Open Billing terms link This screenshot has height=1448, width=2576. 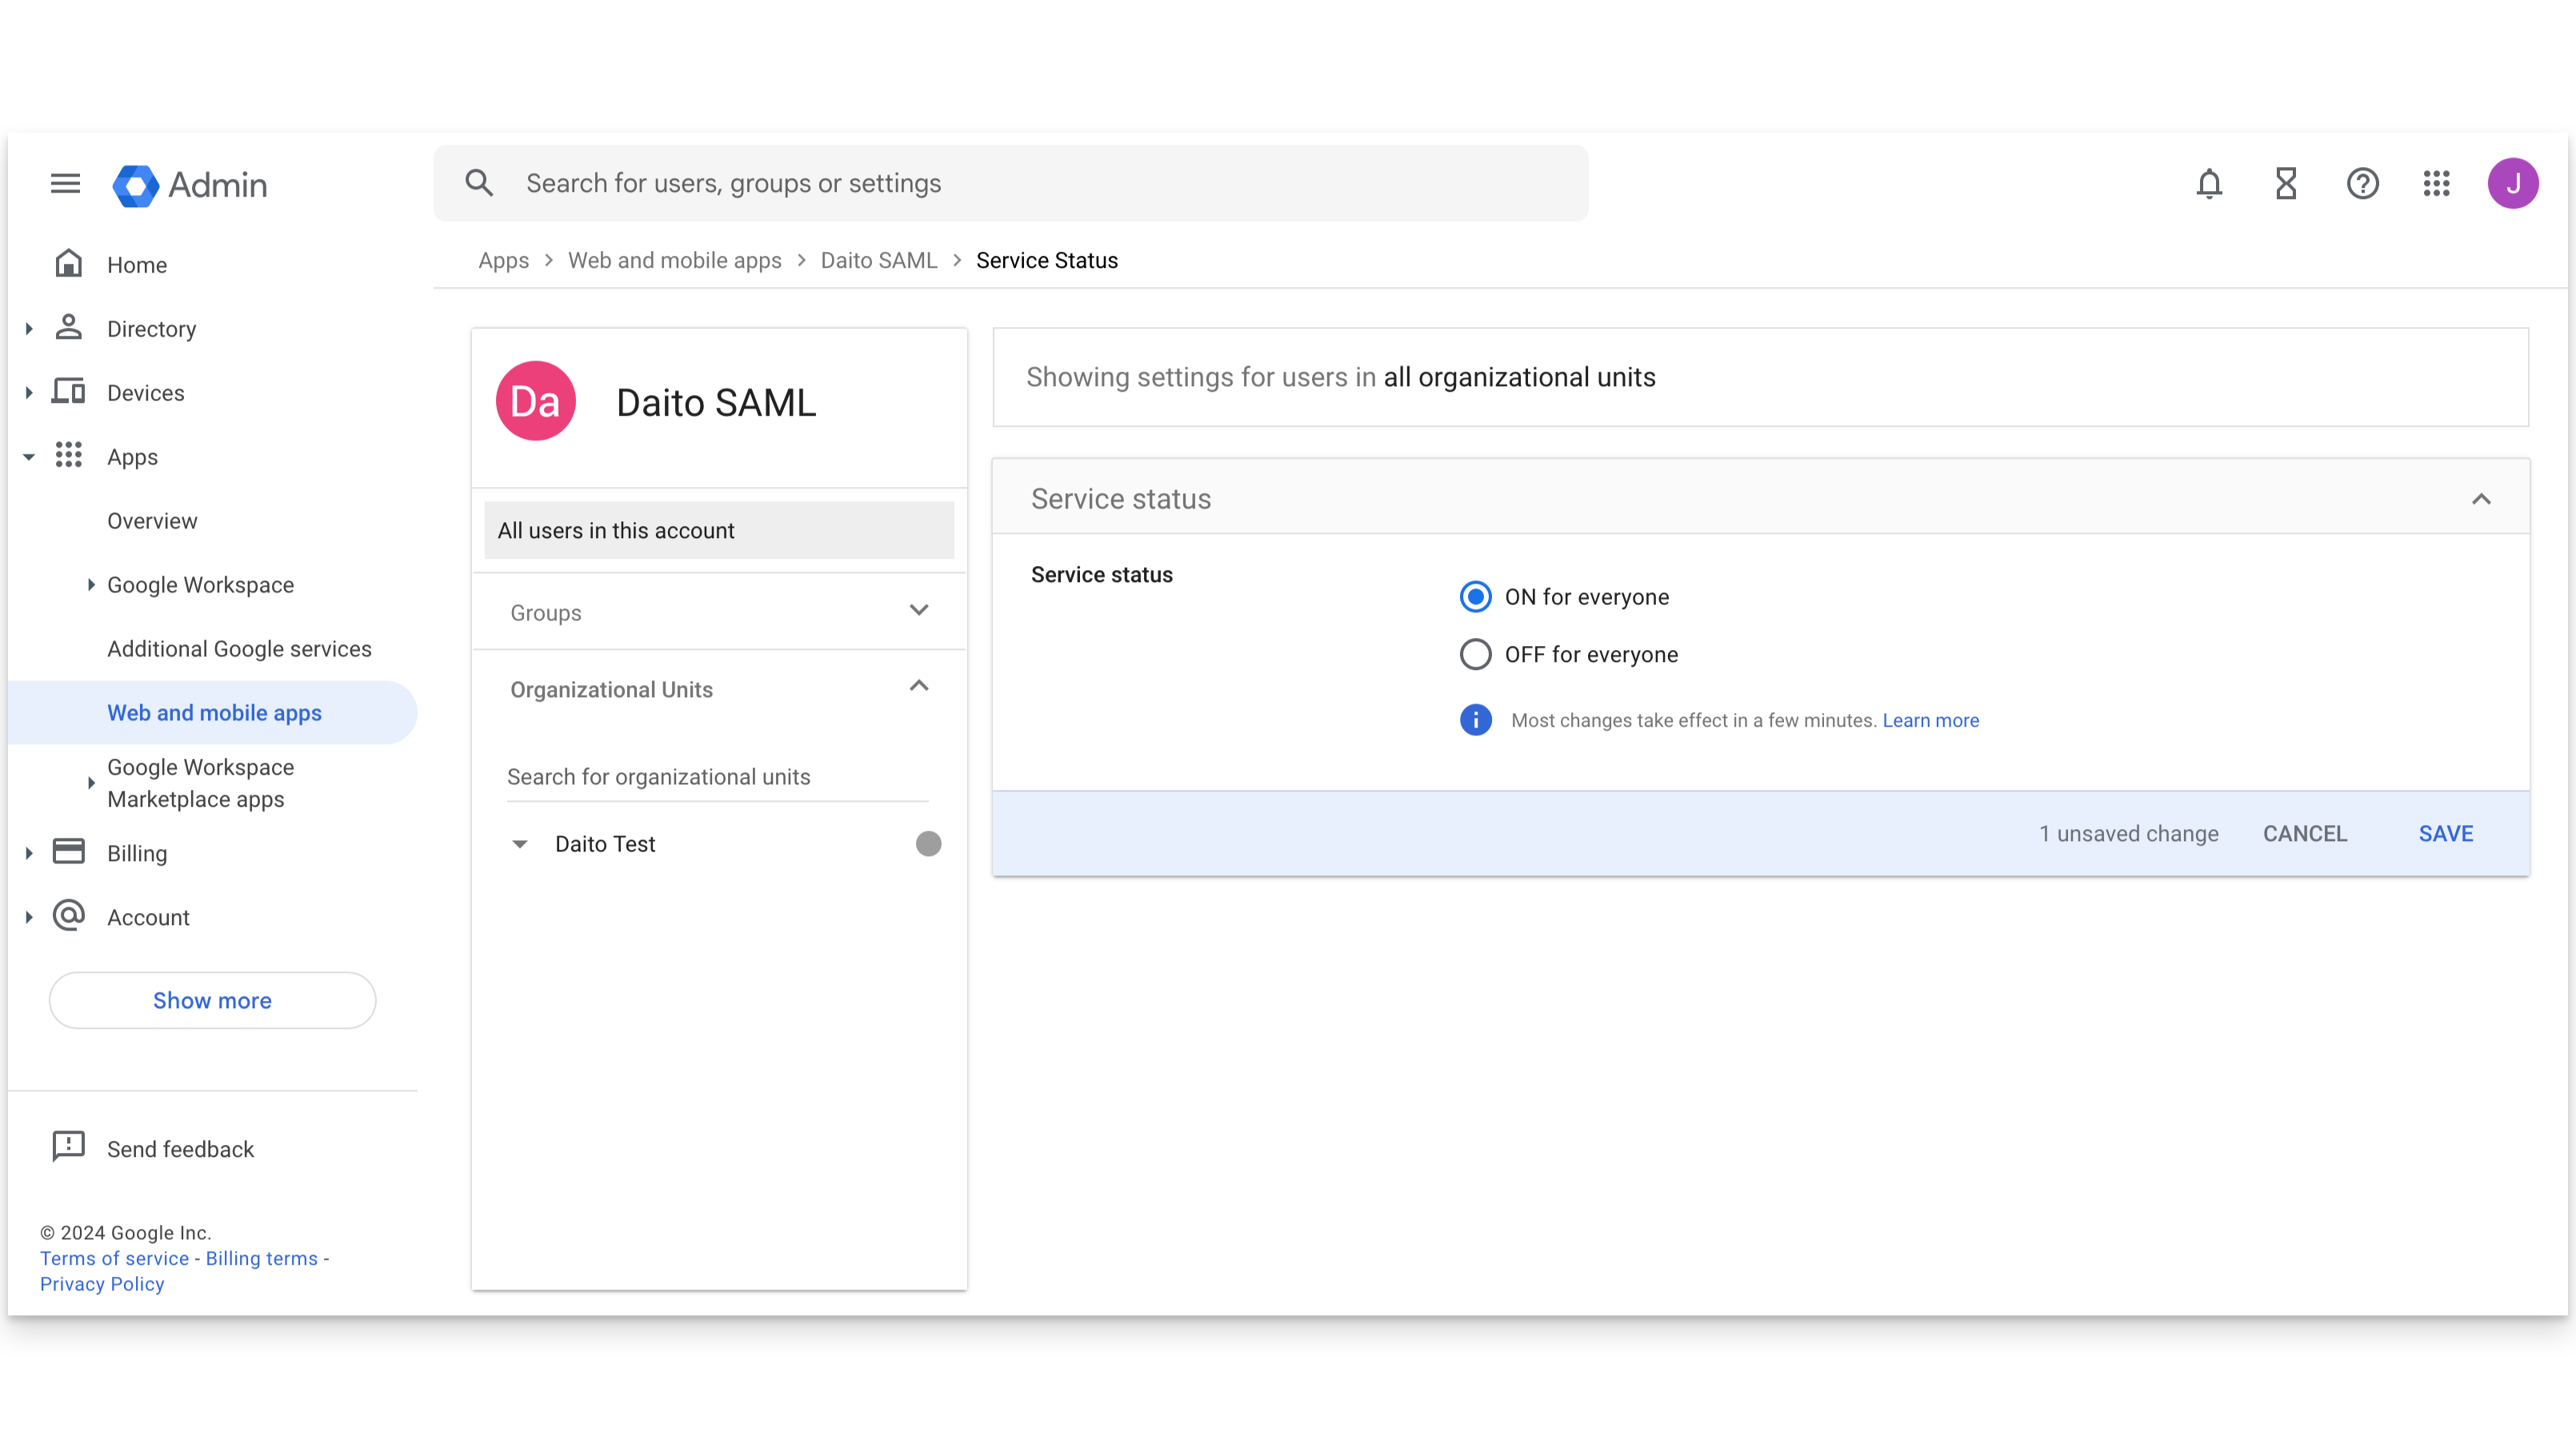point(261,1259)
